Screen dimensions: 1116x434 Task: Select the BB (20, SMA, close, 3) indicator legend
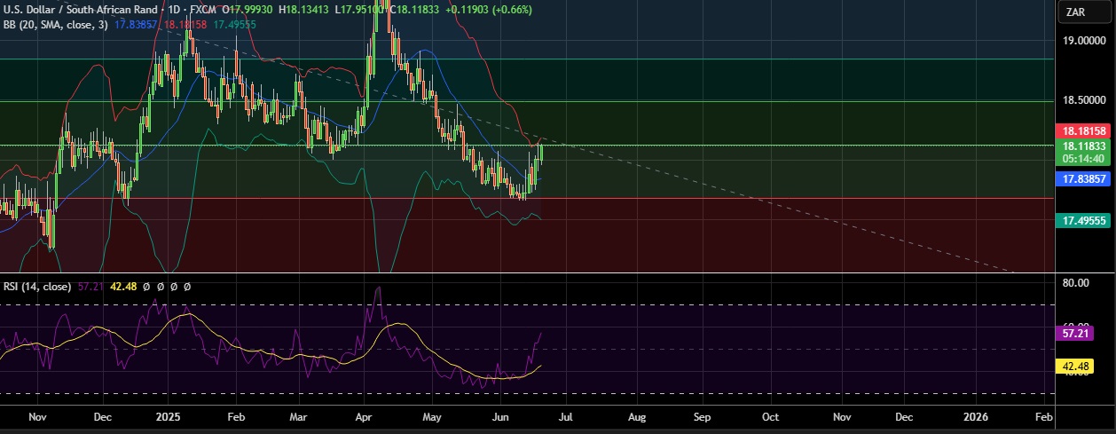tap(55, 25)
